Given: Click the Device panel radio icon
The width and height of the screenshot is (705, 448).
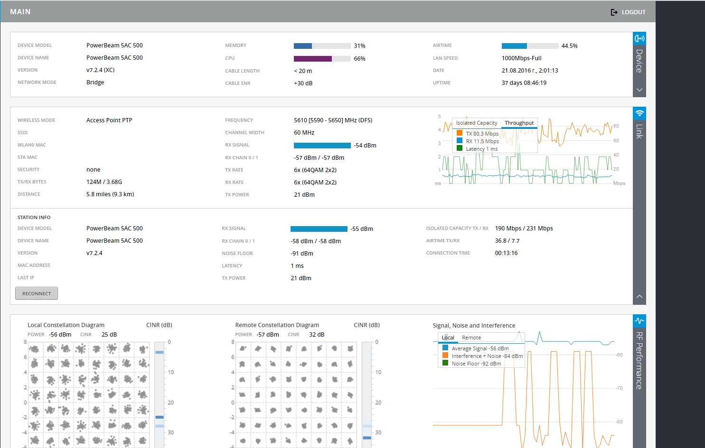Looking at the screenshot, I should click(x=639, y=38).
